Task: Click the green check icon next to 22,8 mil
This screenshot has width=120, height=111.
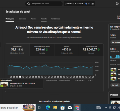Action: point(47,49)
